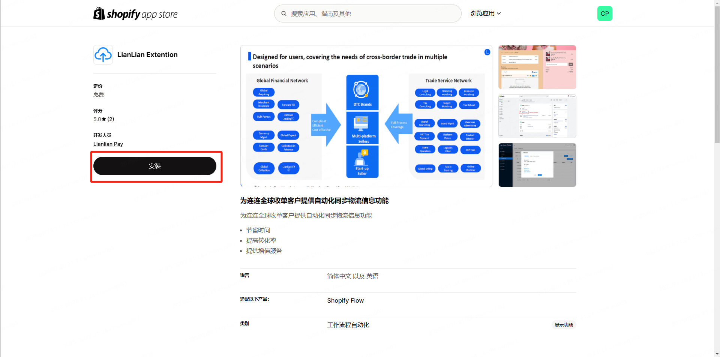Select the 适配以下产品 label
Screen dimensions: 720x357
point(255,299)
